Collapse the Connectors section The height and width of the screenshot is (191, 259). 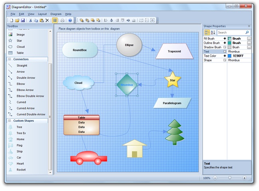coord(9,59)
